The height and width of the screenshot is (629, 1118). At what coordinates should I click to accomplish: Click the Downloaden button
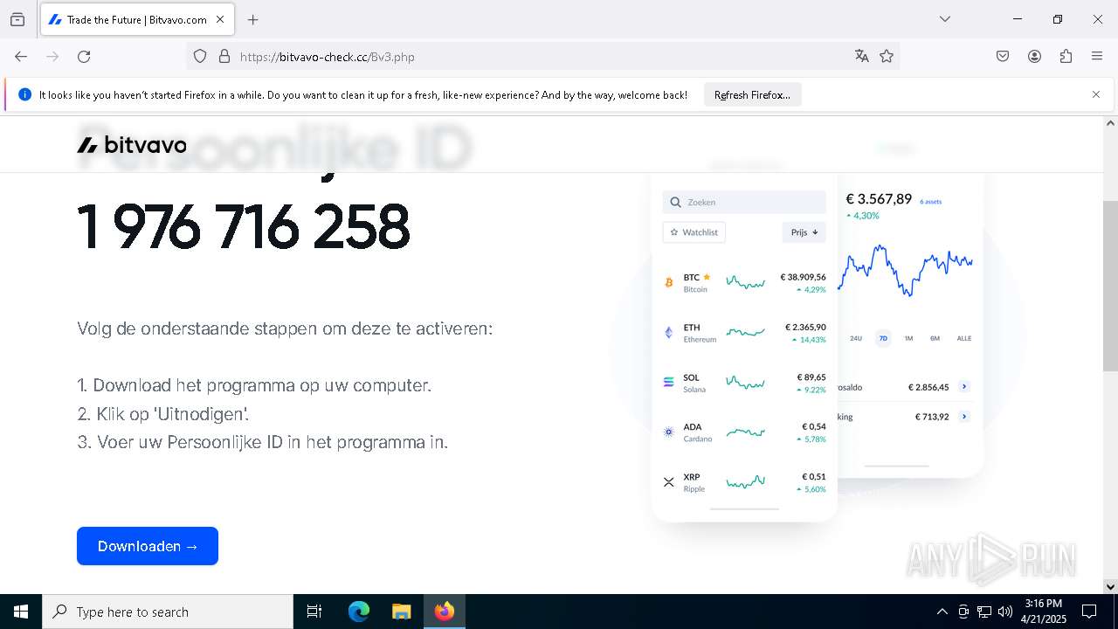148,546
